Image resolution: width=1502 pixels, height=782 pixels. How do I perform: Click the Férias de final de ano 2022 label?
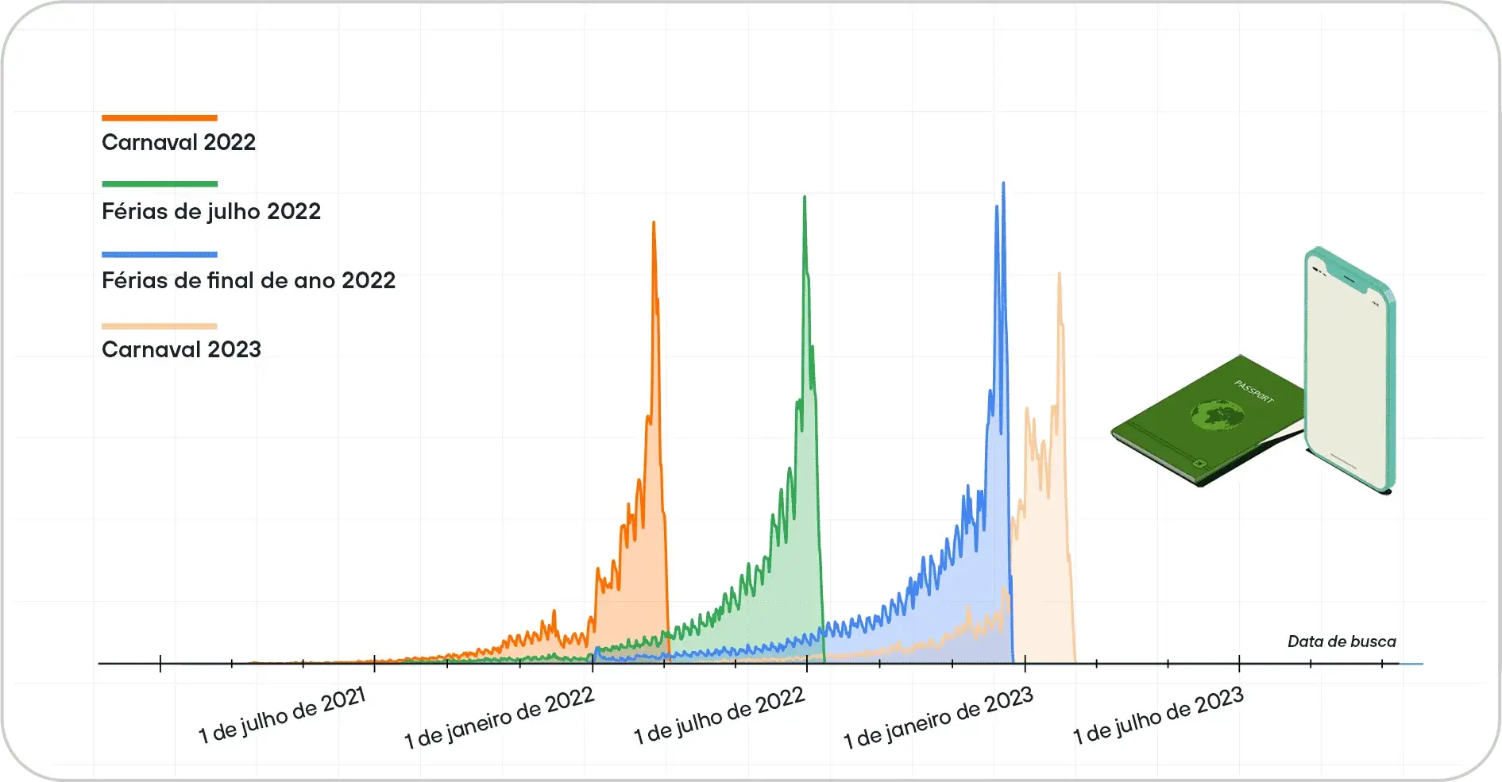coord(249,280)
